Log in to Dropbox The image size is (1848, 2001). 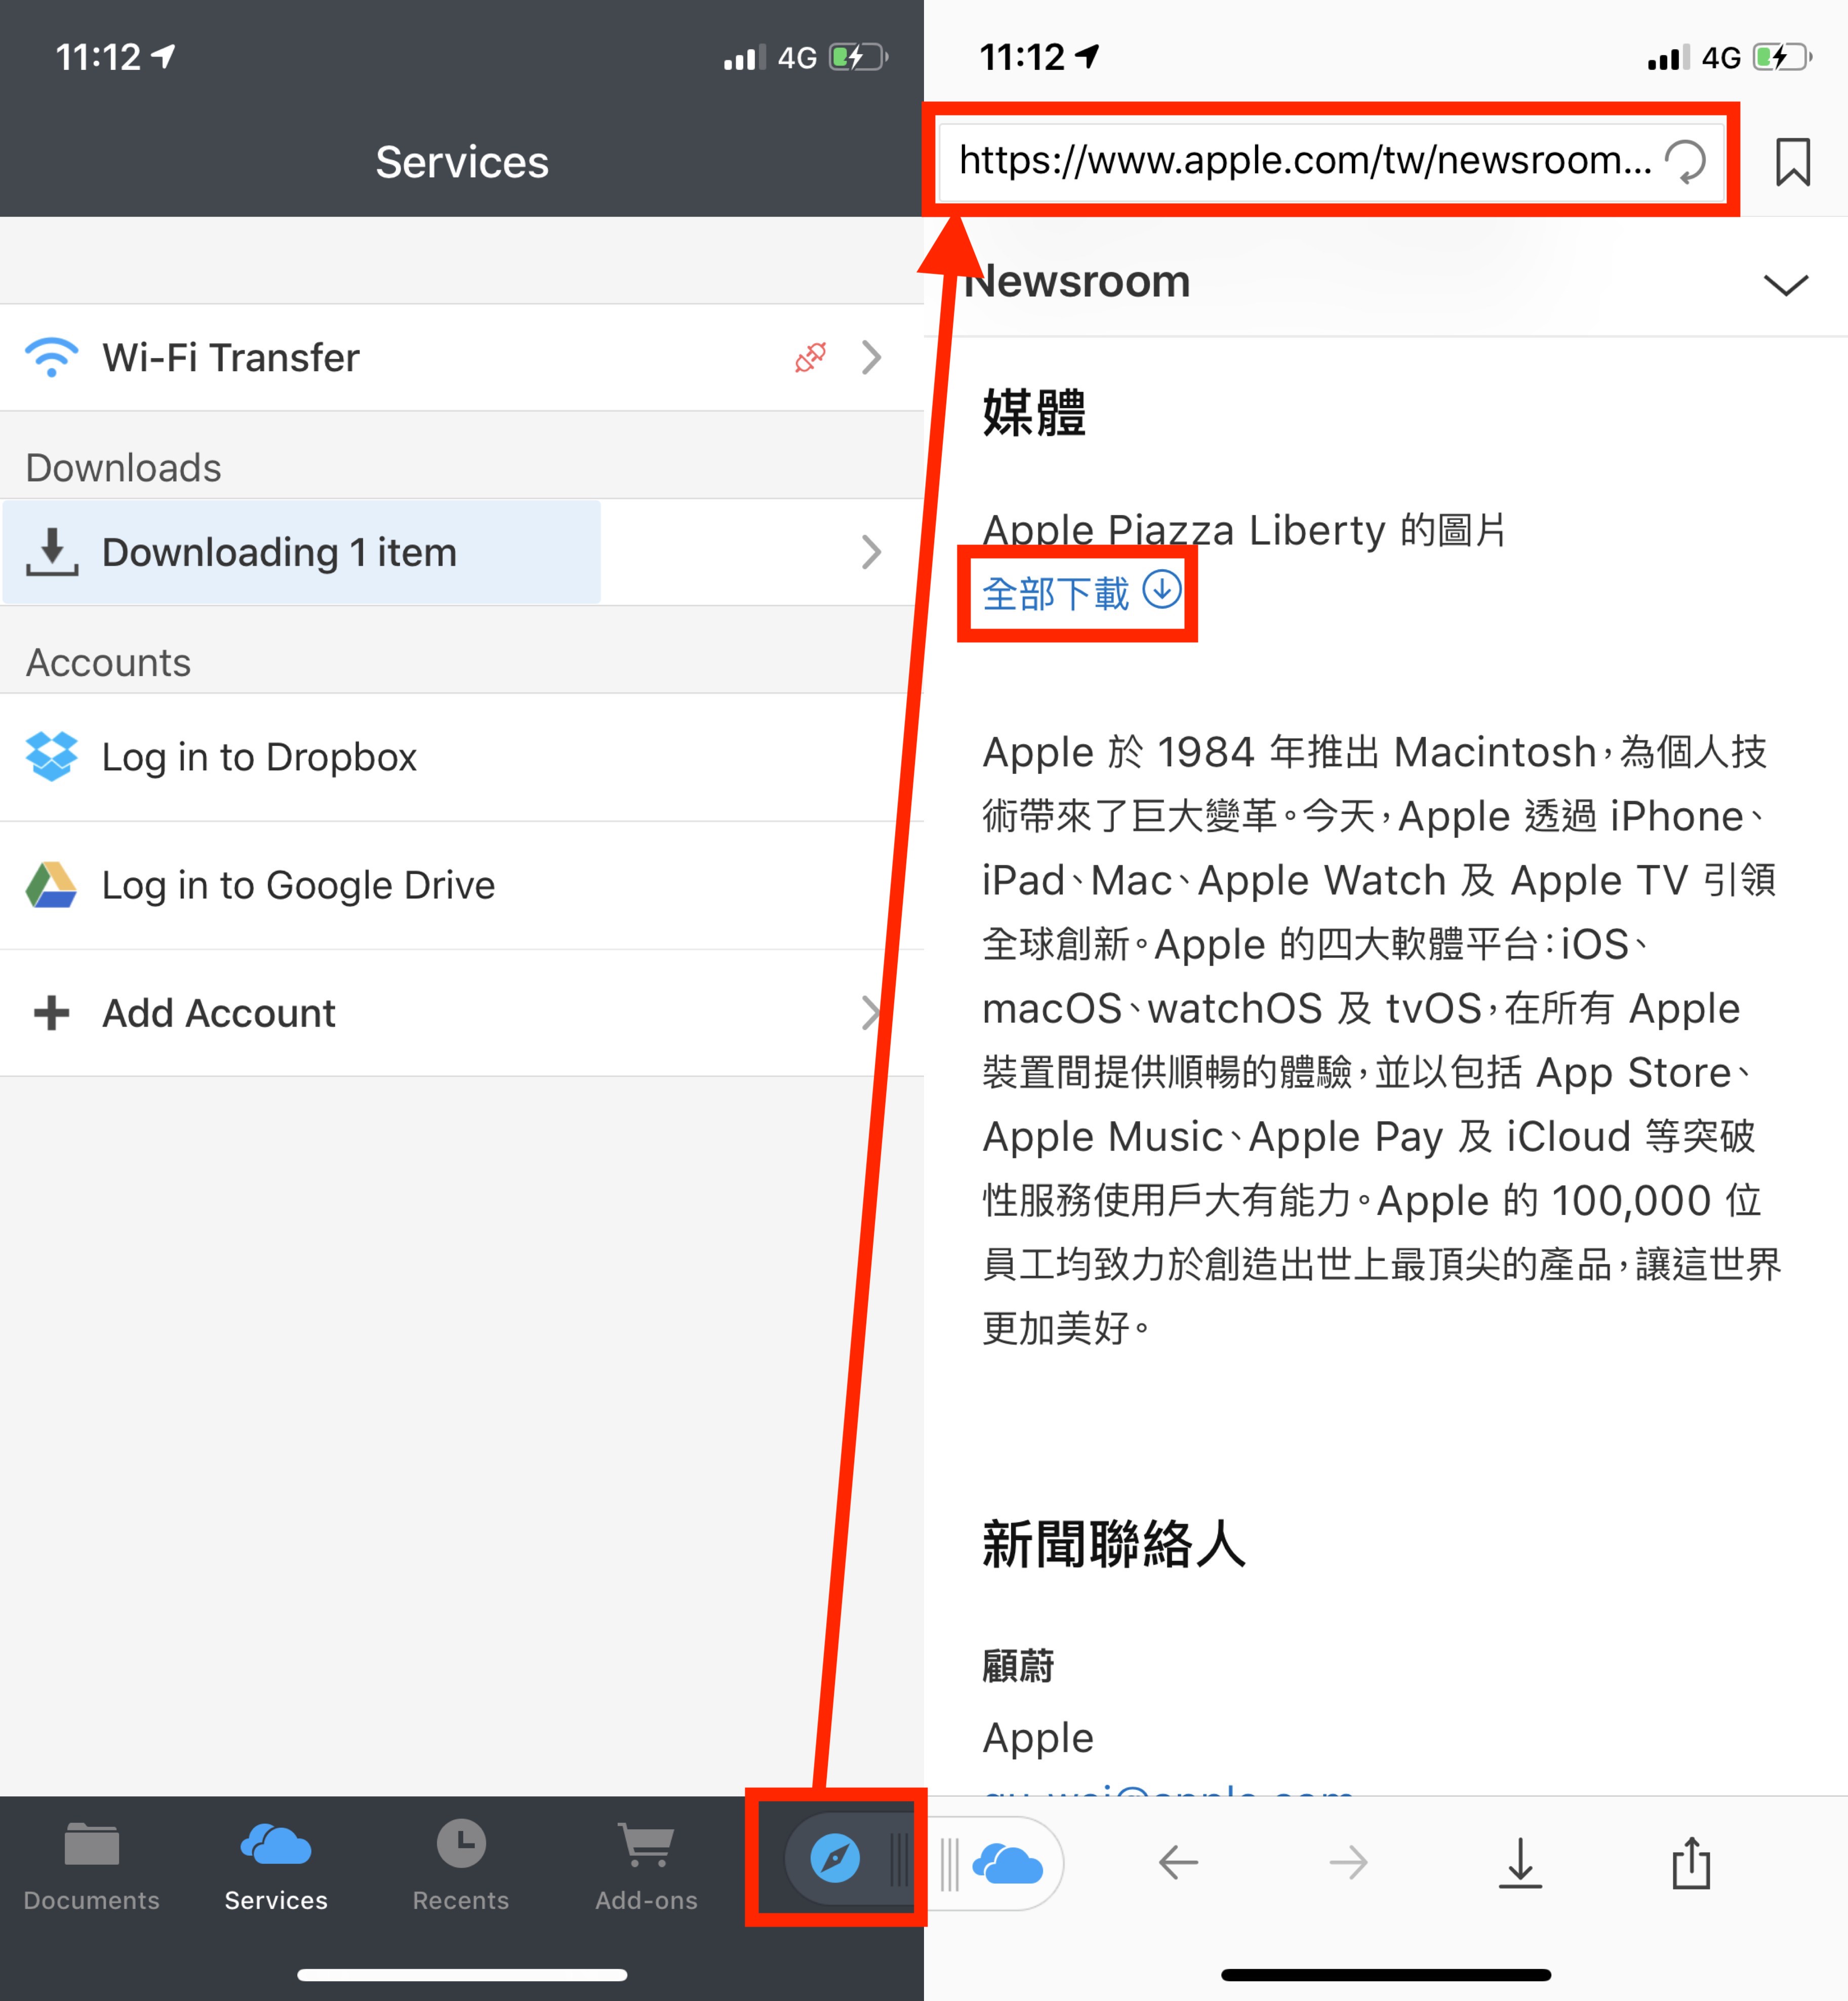click(461, 757)
